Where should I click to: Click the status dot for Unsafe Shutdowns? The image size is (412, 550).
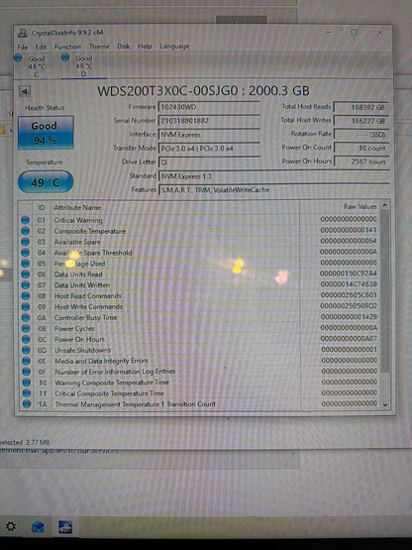coord(26,350)
